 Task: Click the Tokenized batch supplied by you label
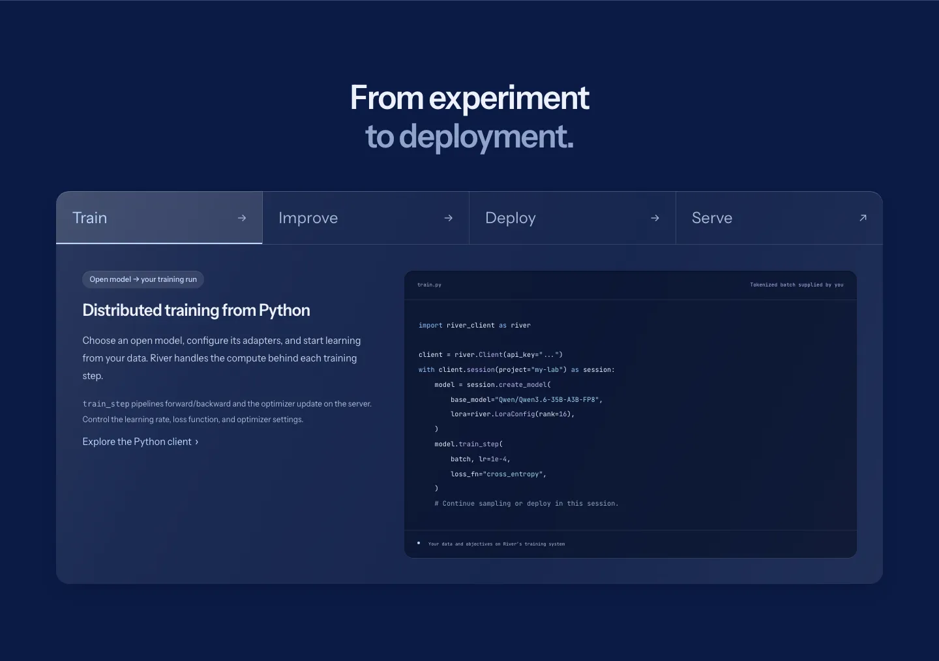tap(796, 284)
